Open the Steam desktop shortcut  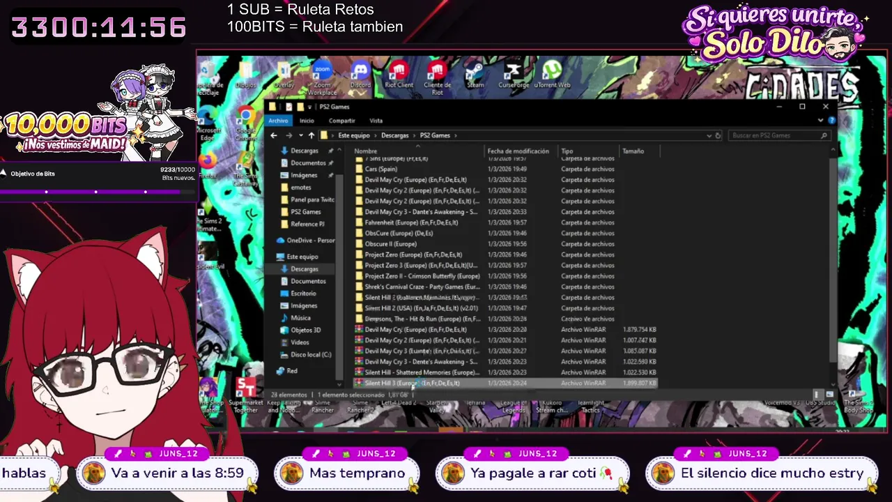(x=475, y=75)
